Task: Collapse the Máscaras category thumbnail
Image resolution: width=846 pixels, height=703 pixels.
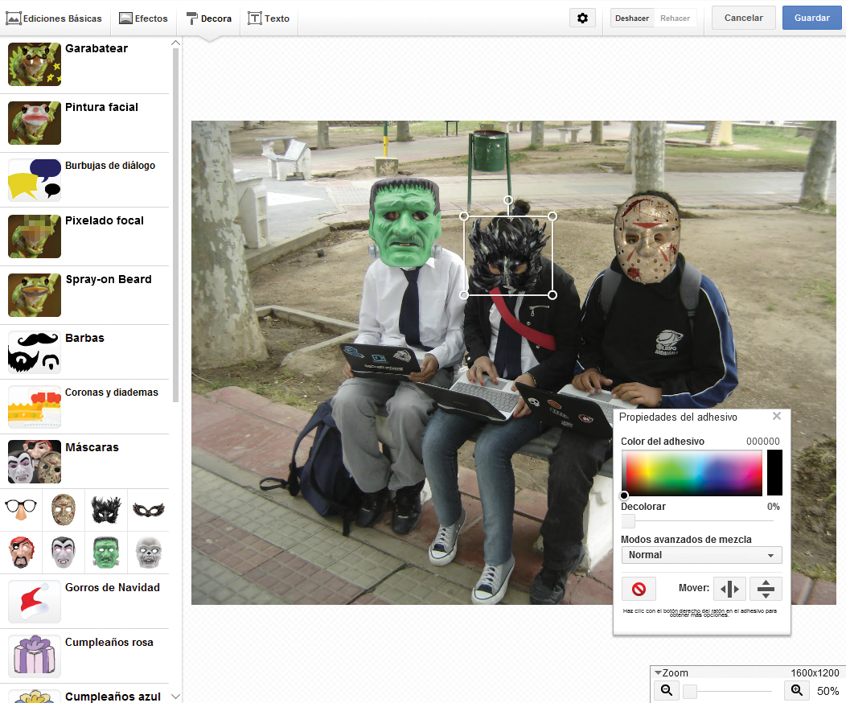Action: coord(35,462)
